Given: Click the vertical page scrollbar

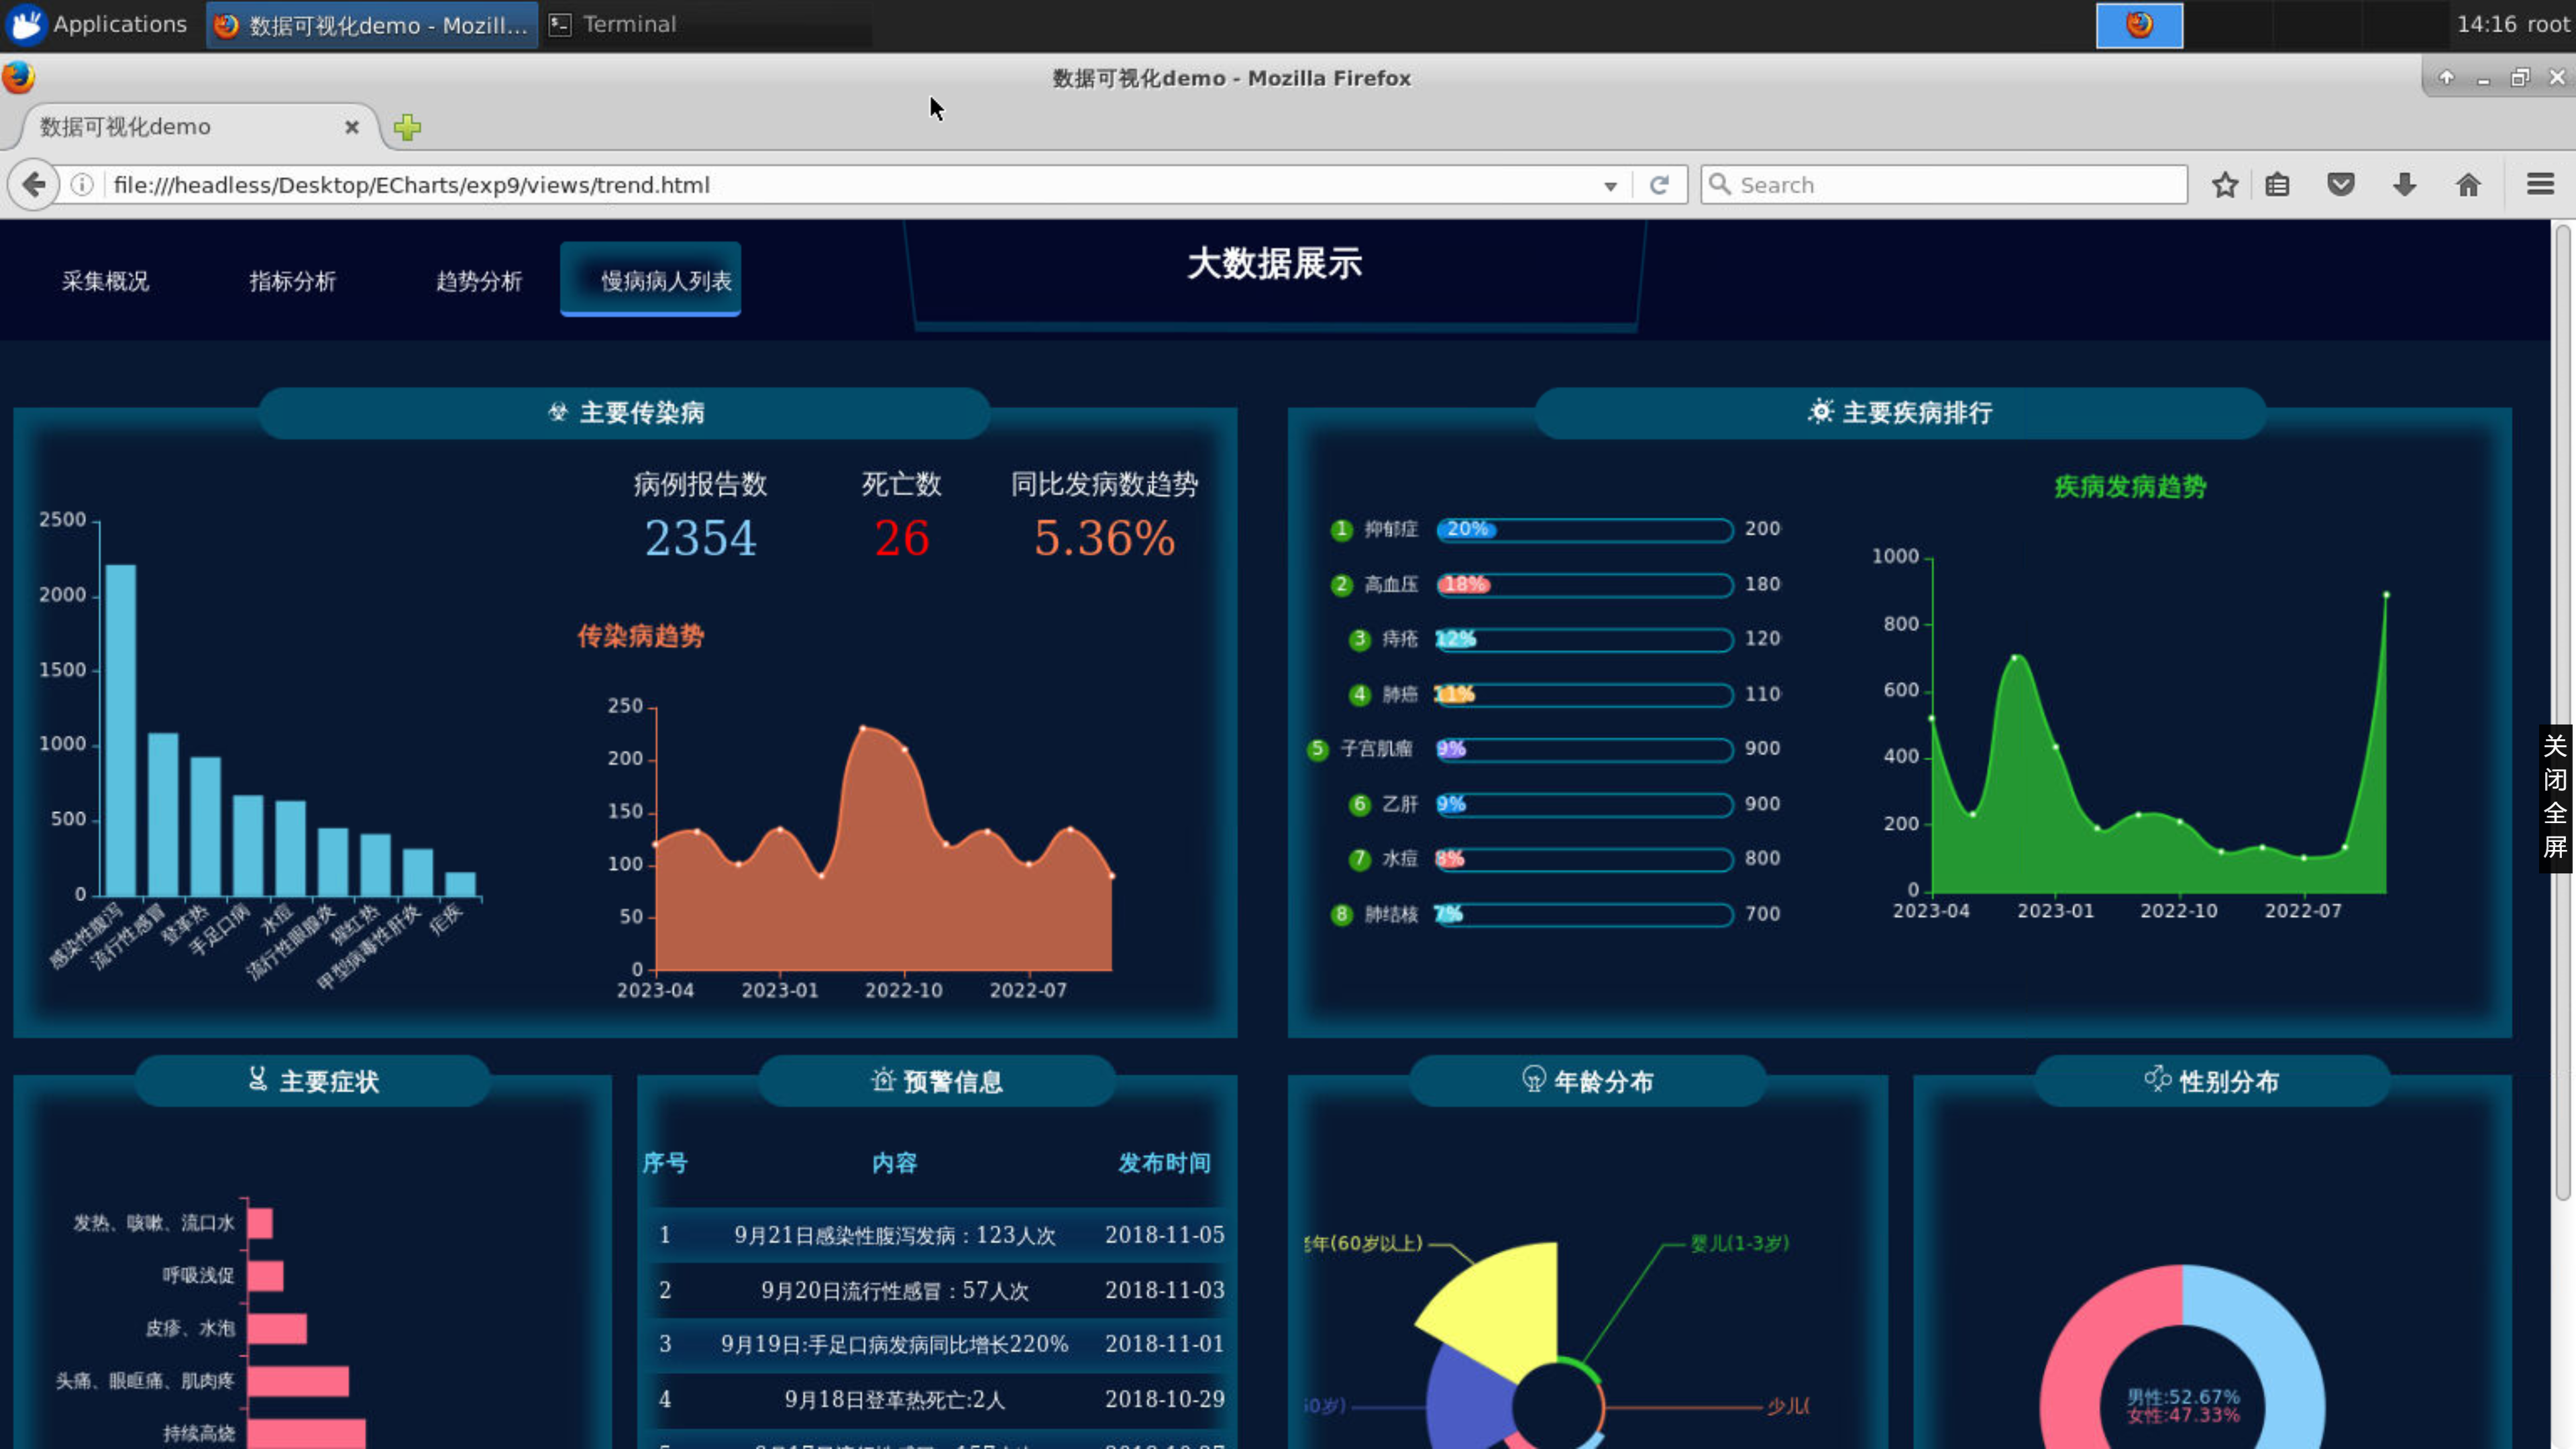Looking at the screenshot, I should click(2562, 712).
